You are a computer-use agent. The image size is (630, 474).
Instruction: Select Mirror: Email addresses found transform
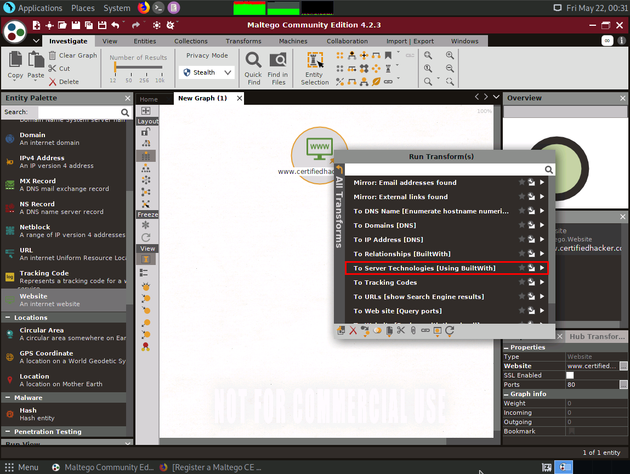point(446,183)
